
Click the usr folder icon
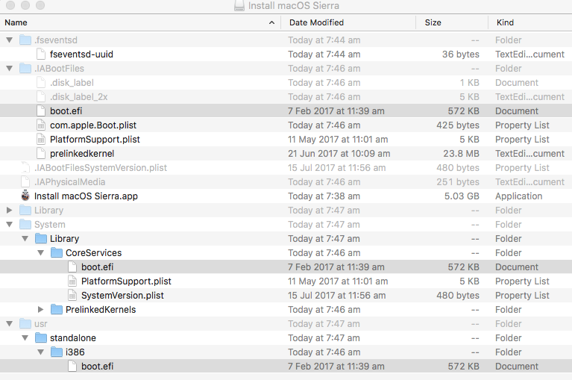tap(25, 324)
